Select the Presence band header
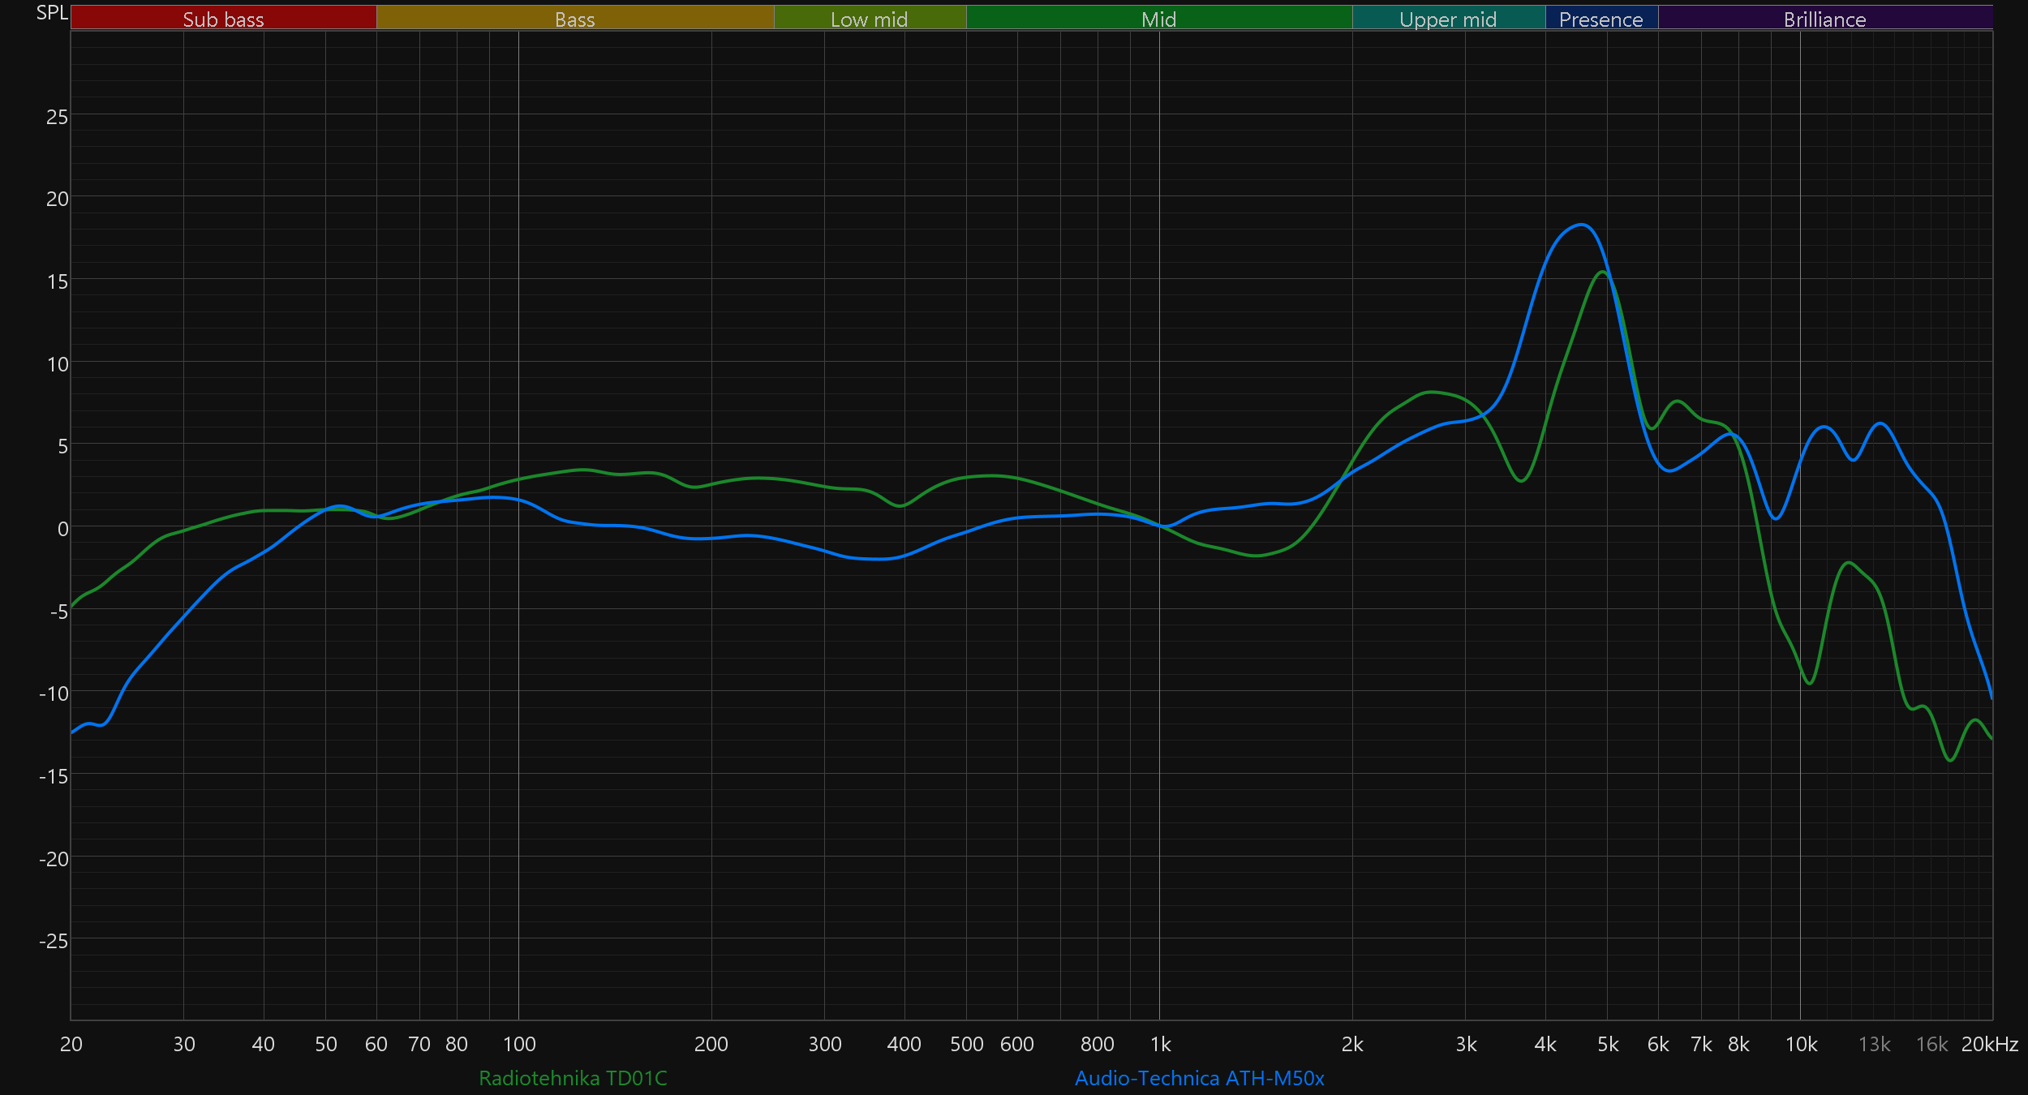This screenshot has width=2028, height=1095. pos(1600,19)
